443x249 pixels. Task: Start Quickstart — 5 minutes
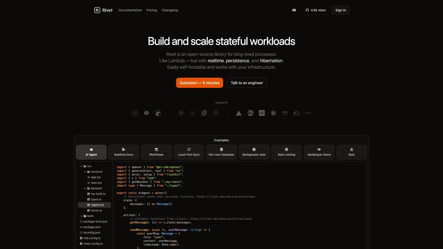tap(200, 83)
